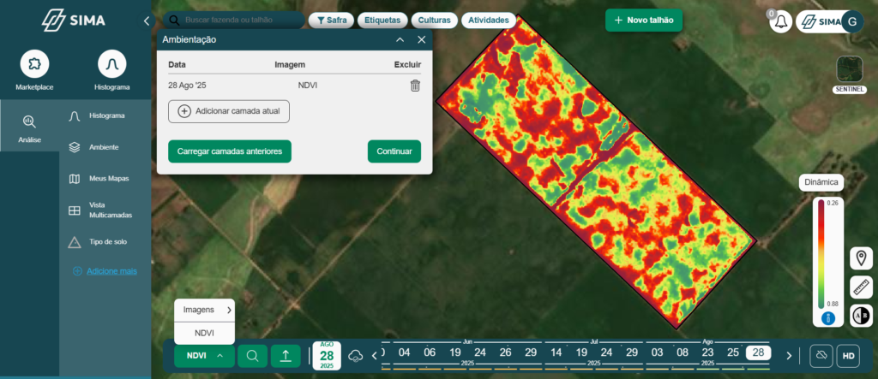Screen dimensions: 878x379
Task: Collapse the Ambientação panel
Action: [x=400, y=39]
